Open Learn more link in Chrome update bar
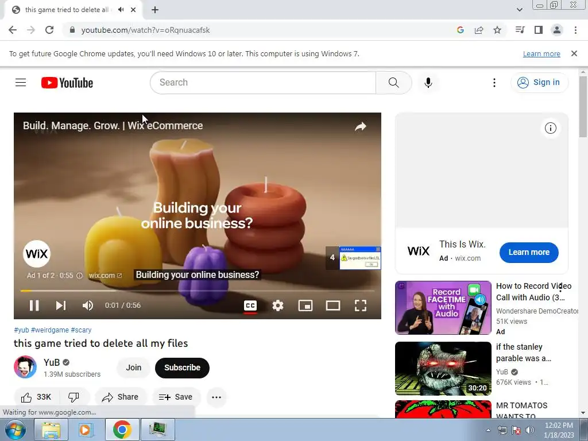 point(541,54)
